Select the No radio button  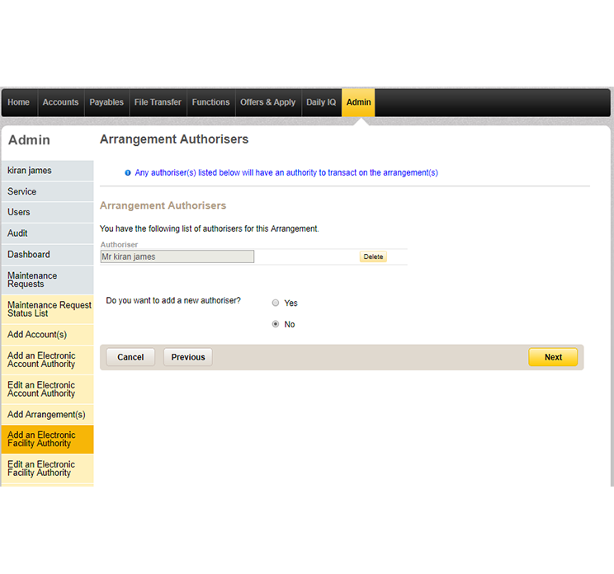276,324
